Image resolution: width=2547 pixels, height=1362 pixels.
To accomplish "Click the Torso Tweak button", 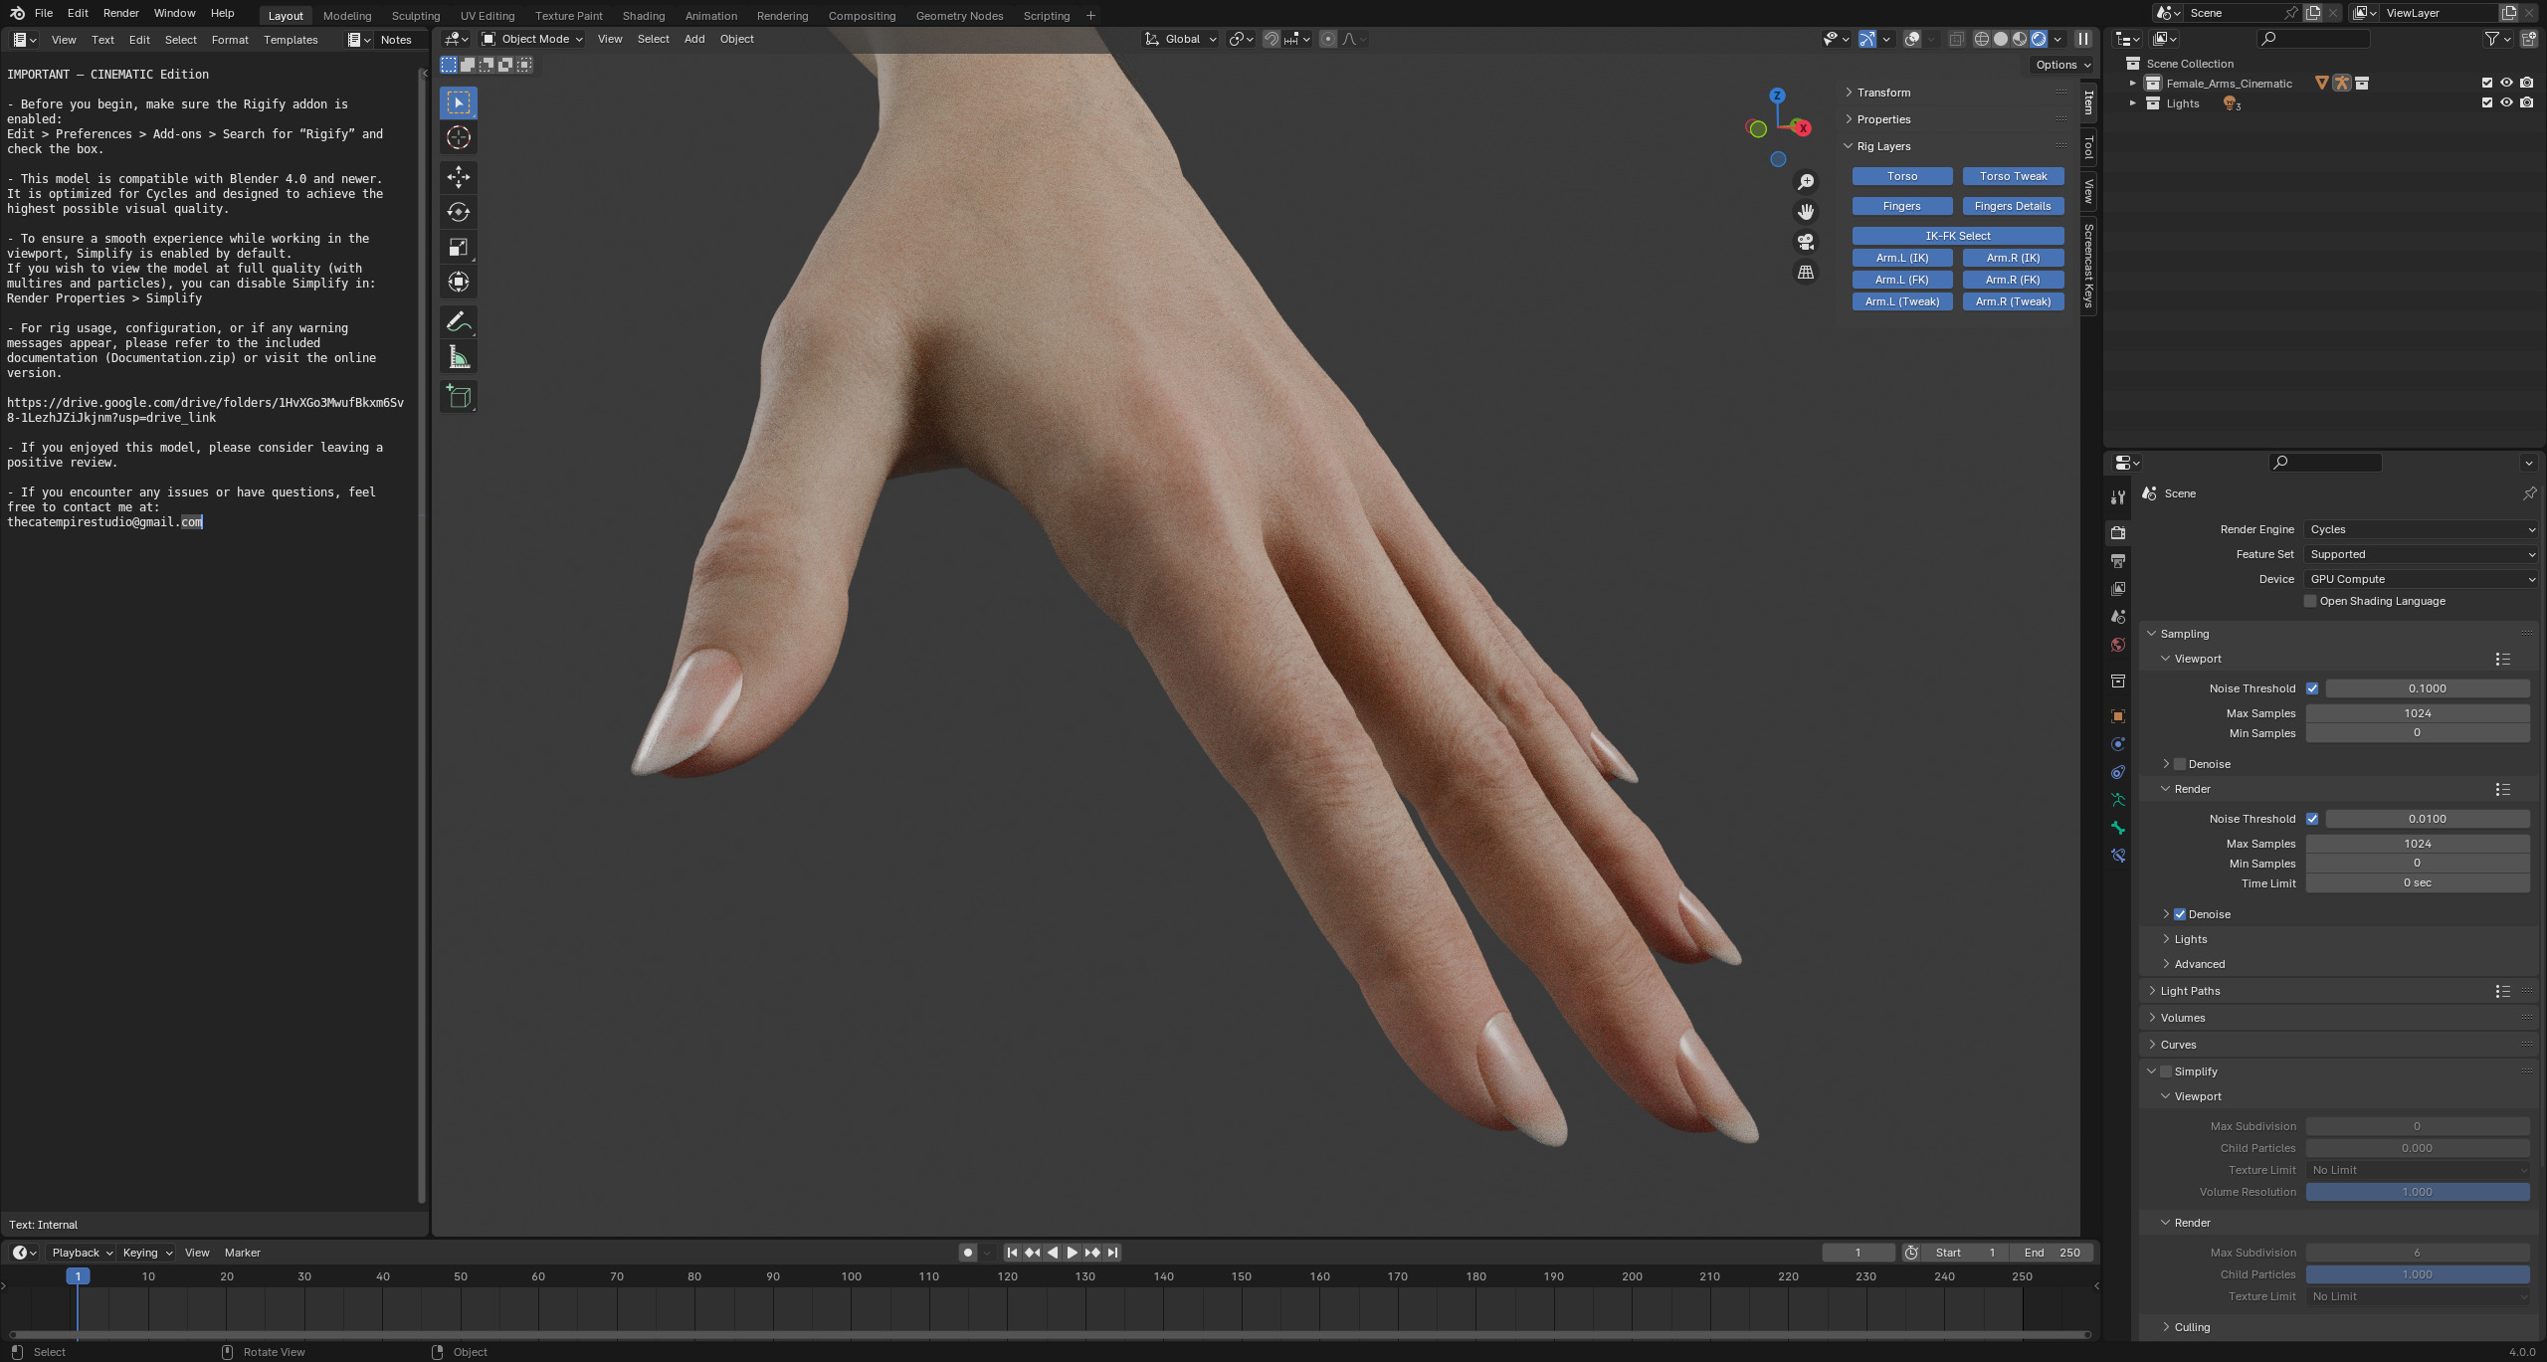I will click(2013, 176).
